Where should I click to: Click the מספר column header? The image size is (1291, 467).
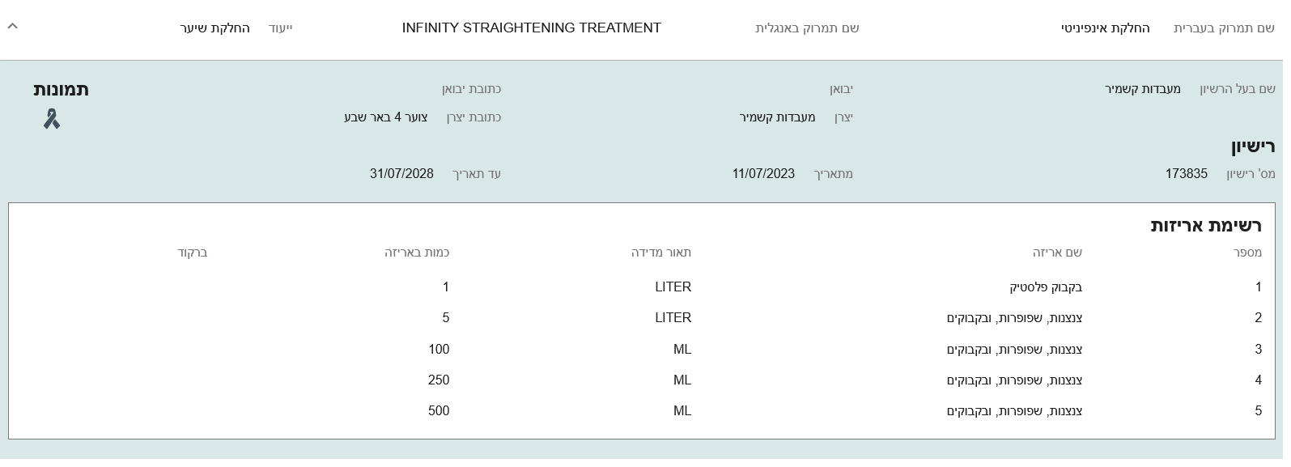pyautogui.click(x=1247, y=253)
